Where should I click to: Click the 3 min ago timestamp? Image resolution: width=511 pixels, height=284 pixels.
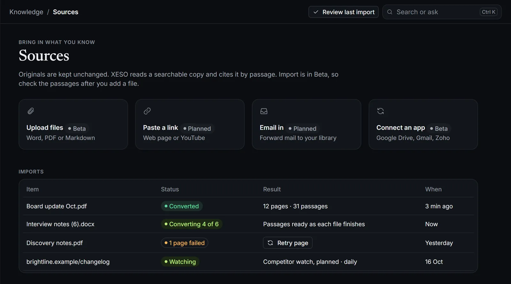[439, 206]
